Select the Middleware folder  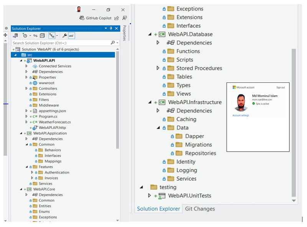coord(49,105)
